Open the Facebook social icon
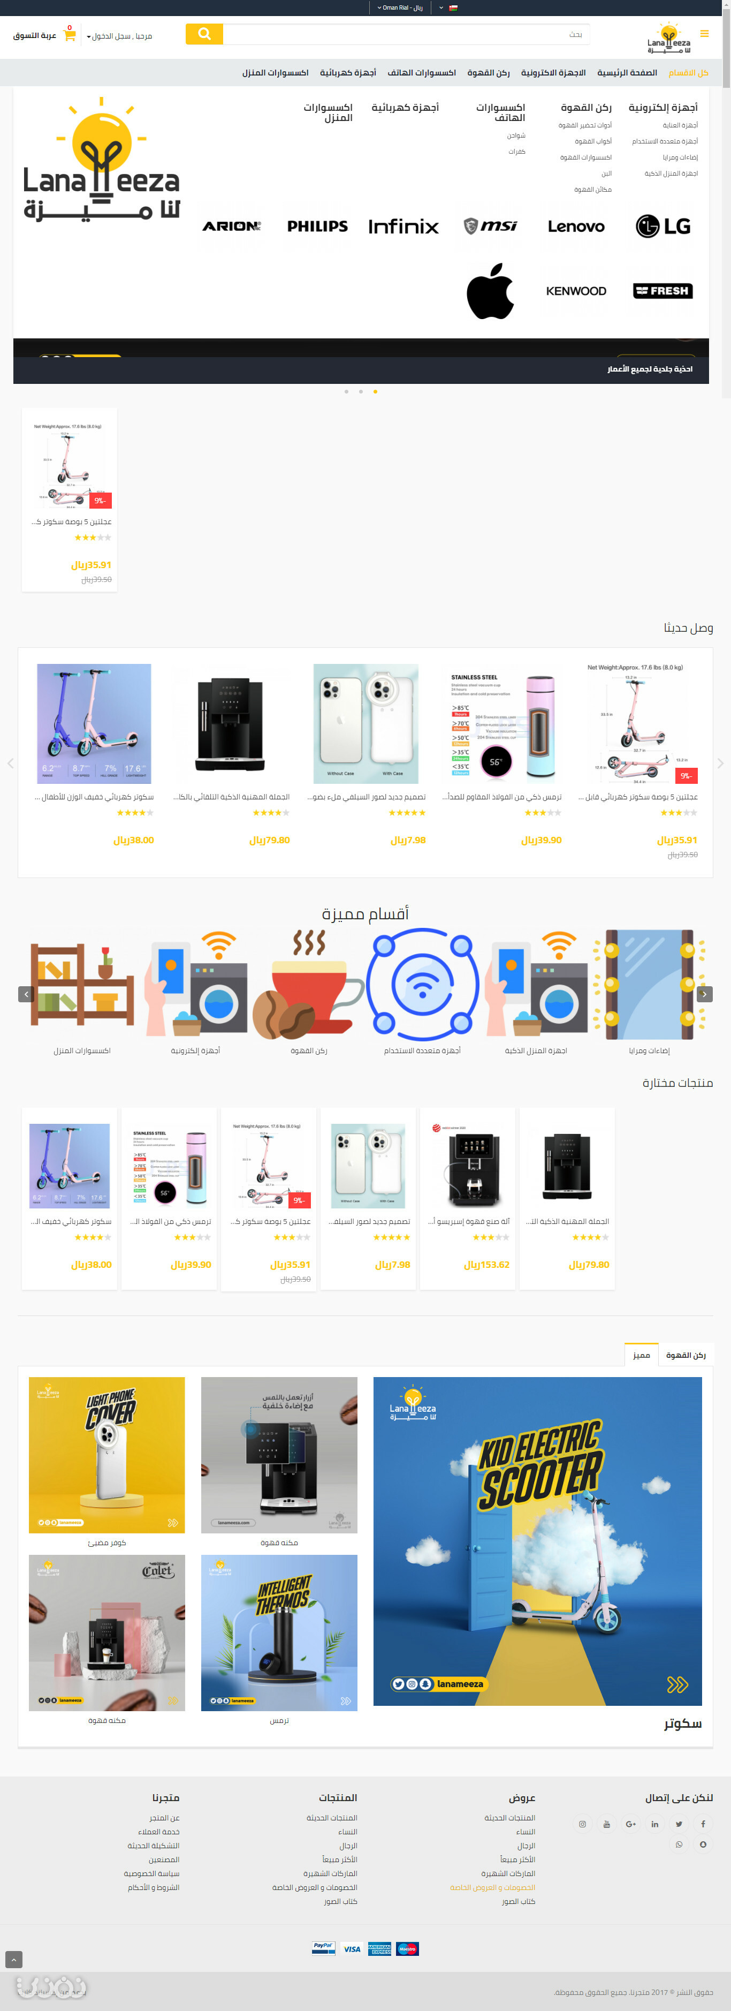This screenshot has width=731, height=2011. point(703,1824)
